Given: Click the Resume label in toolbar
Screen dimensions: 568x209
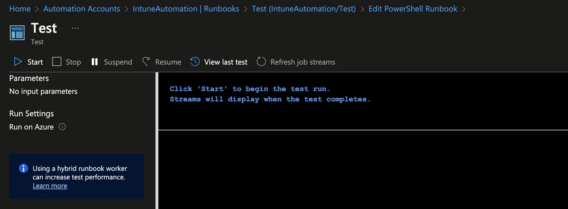Looking at the screenshot, I should coord(168,62).
